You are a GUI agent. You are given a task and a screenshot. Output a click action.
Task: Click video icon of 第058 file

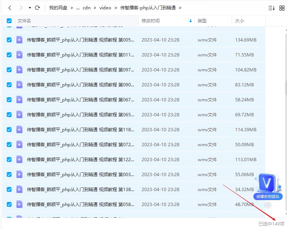pos(19,204)
